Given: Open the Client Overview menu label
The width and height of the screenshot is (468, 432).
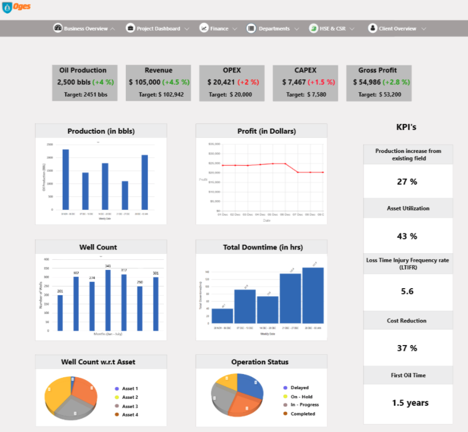Looking at the screenshot, I should coord(398,28).
